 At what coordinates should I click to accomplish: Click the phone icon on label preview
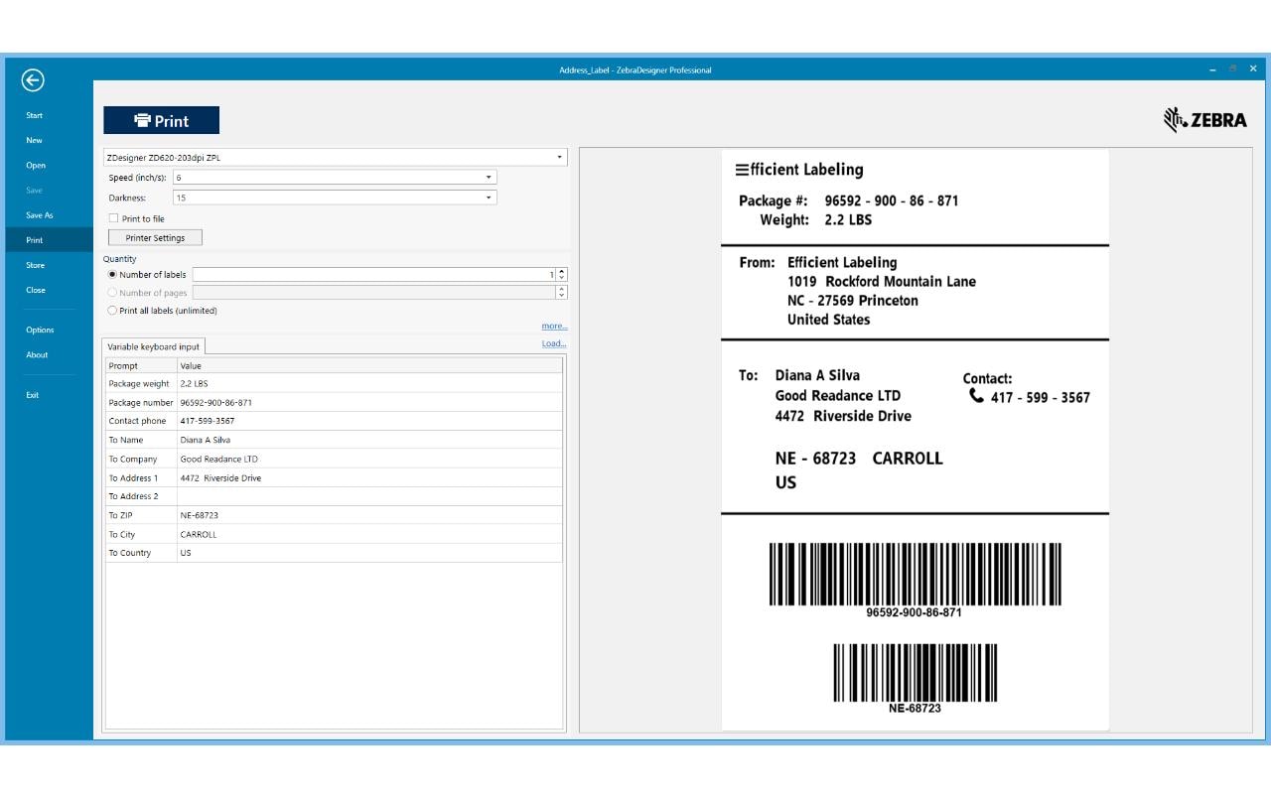click(x=977, y=396)
